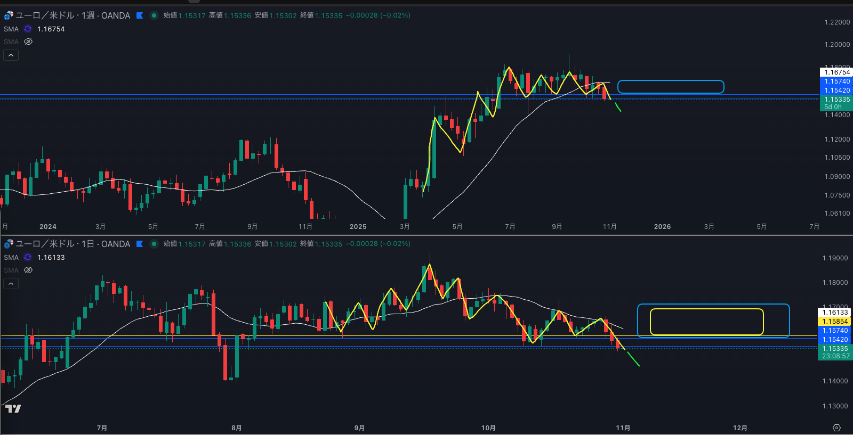Click the green market status dot on daily chart

point(154,244)
